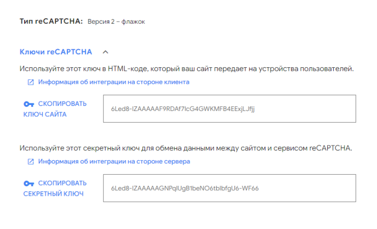The height and width of the screenshot is (229, 377).
Task: Copy site key via СКОПИРОВАТЬ КЛЮЧ САЙТА
Action: tap(55, 109)
